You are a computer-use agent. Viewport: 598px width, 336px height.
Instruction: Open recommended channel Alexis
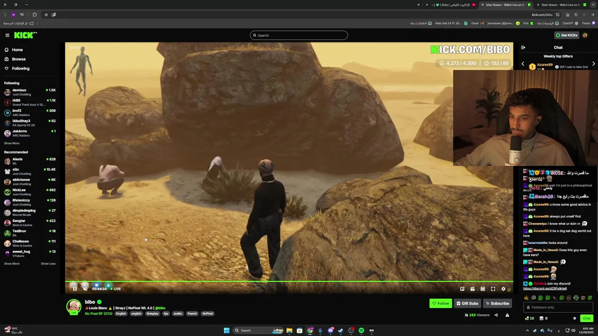tap(30, 161)
